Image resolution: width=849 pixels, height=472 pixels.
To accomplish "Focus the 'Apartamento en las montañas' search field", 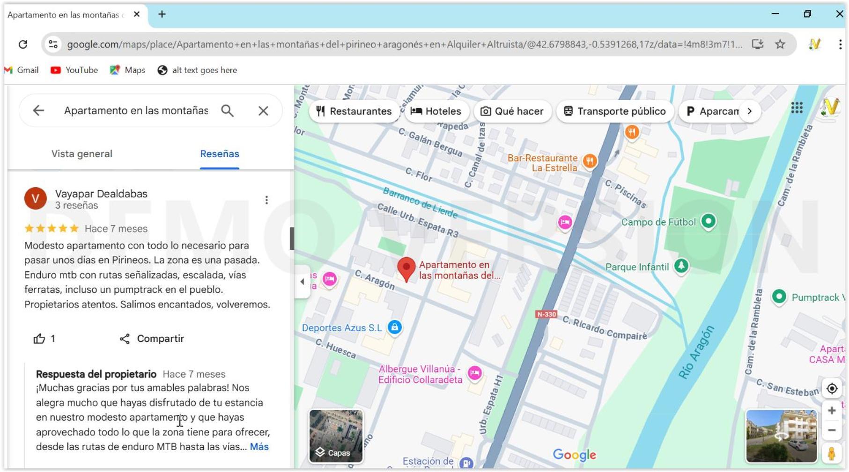I will 136,111.
